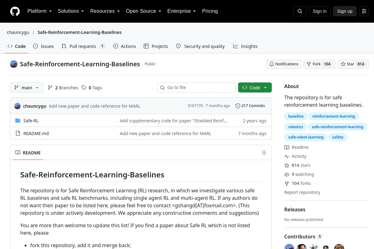
Task: Switch to the Code tab
Action: coord(17,46)
